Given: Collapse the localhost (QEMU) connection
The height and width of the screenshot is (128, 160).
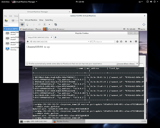Looking at the screenshot, I should [5, 29].
